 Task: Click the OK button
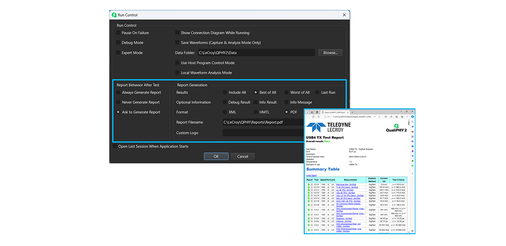(216, 156)
